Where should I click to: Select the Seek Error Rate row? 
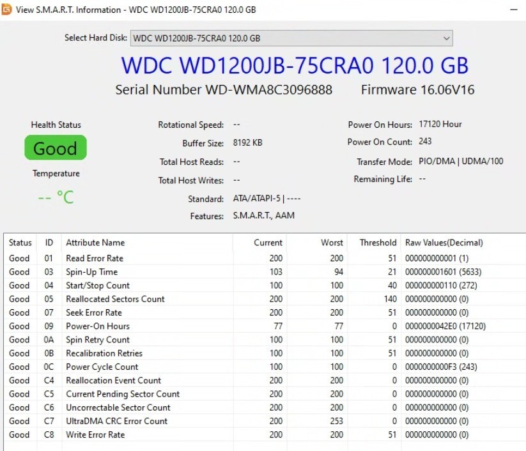click(x=265, y=312)
